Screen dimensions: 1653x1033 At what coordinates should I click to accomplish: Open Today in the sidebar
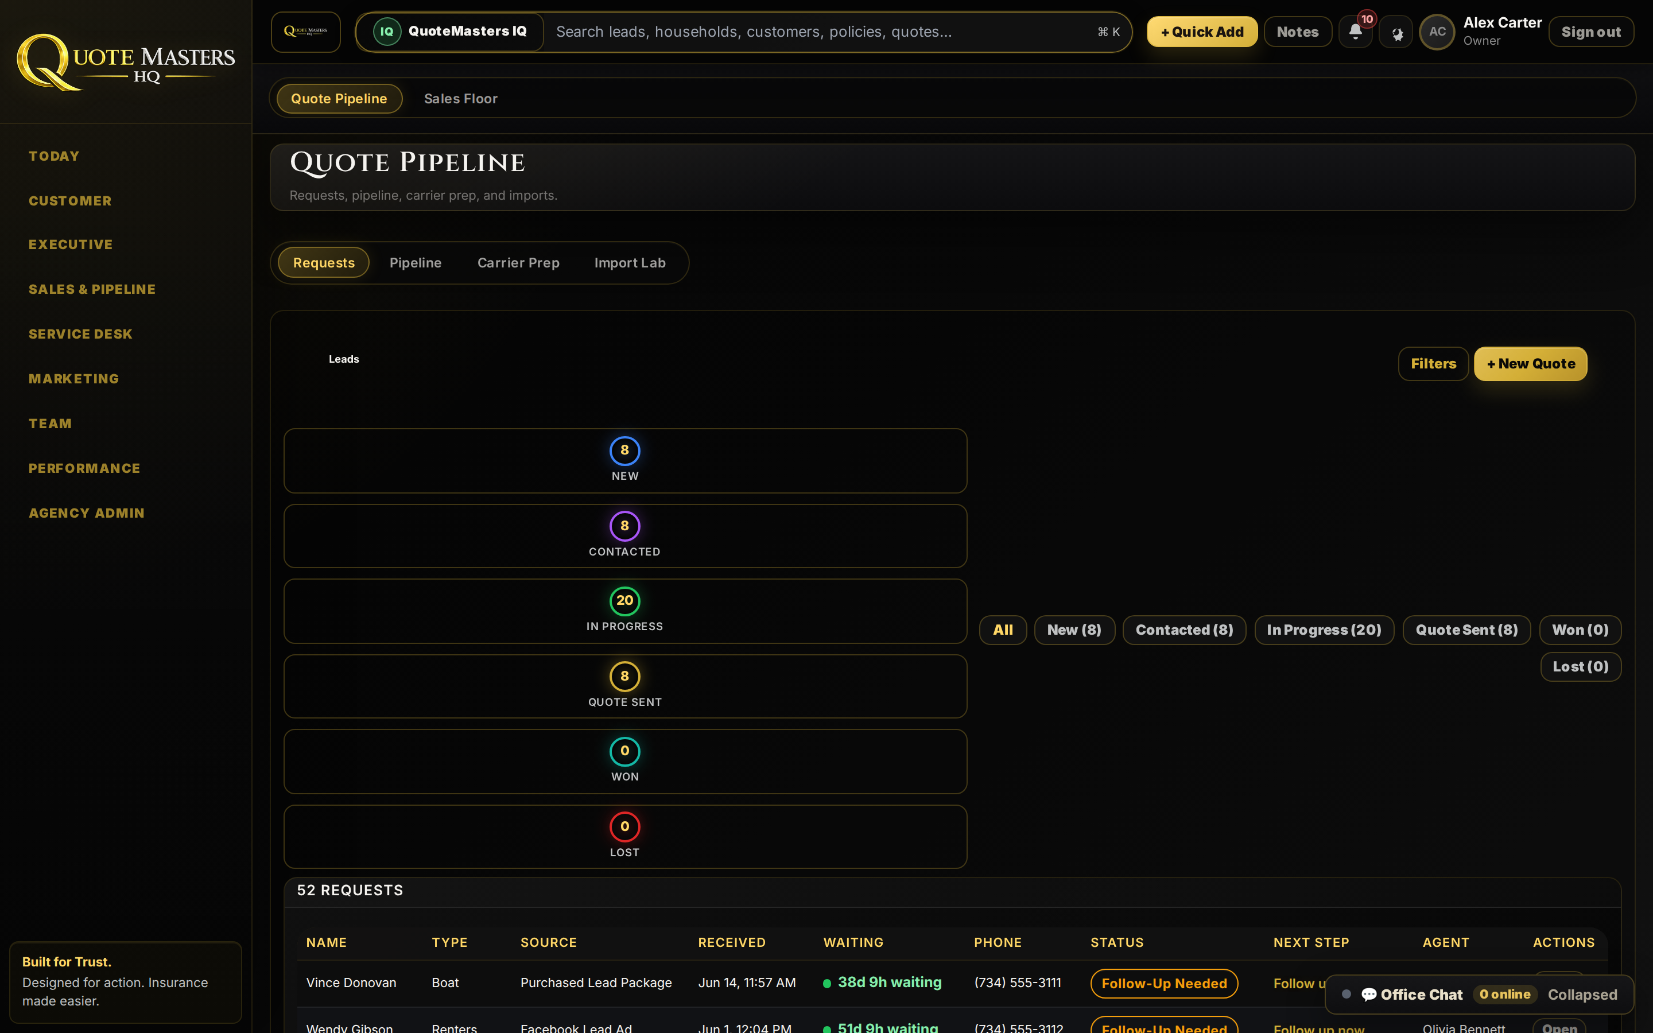[x=54, y=156]
